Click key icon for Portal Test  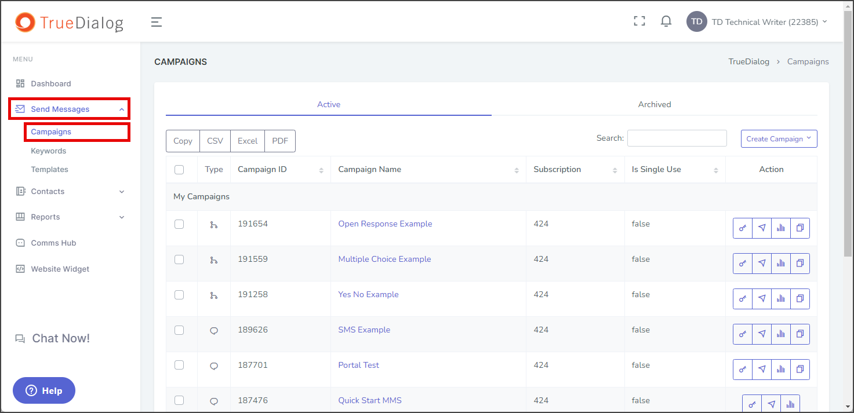pyautogui.click(x=743, y=370)
